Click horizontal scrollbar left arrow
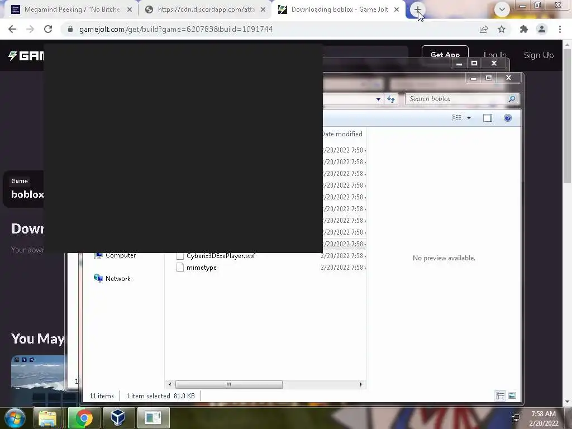572x429 pixels. pyautogui.click(x=170, y=384)
